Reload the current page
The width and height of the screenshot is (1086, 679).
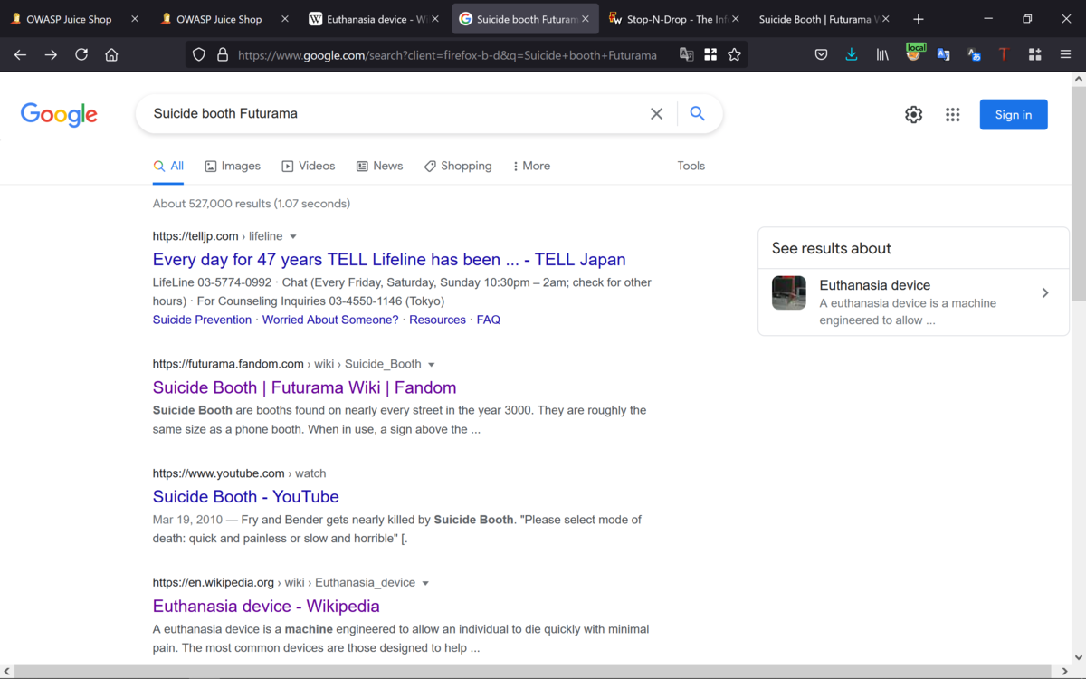tap(81, 55)
